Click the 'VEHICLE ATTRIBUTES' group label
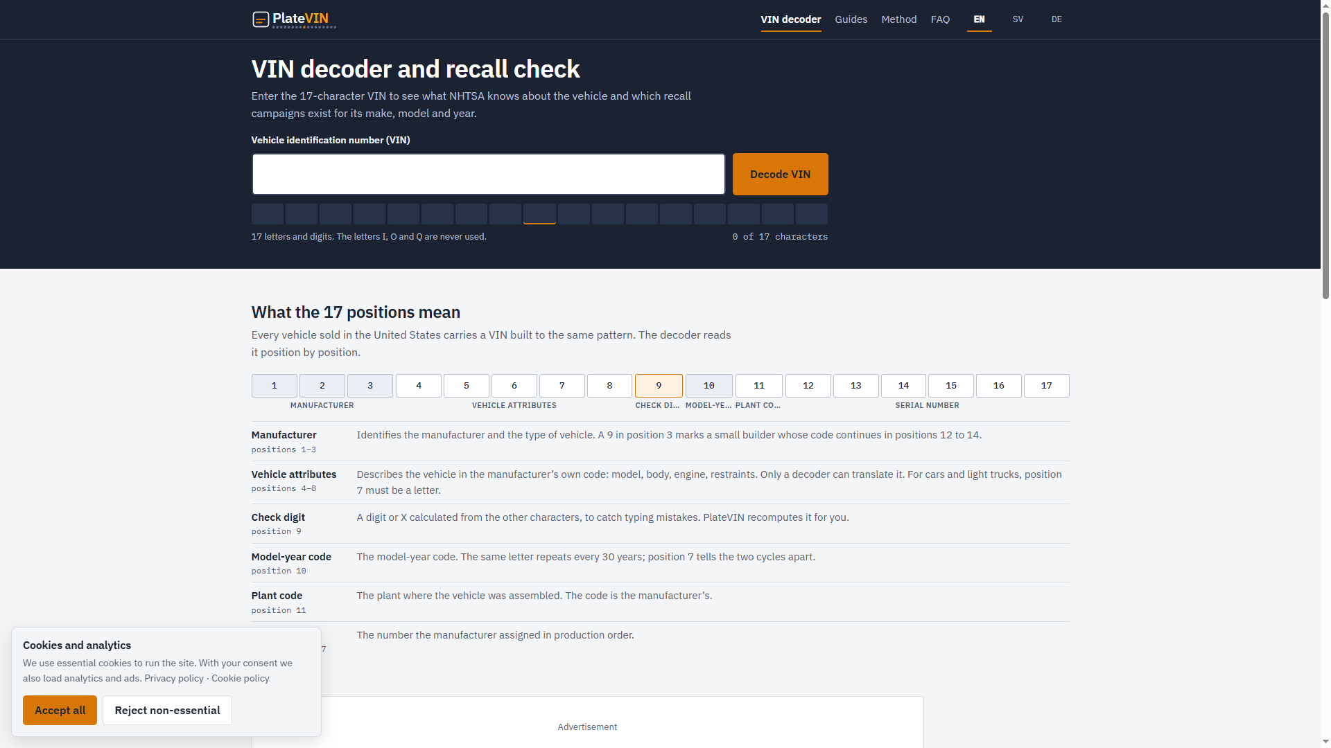1331x748 pixels. point(514,405)
